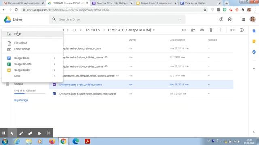Click the Storage sidebar item
Viewport: 259px width, 145px height.
point(19,84)
